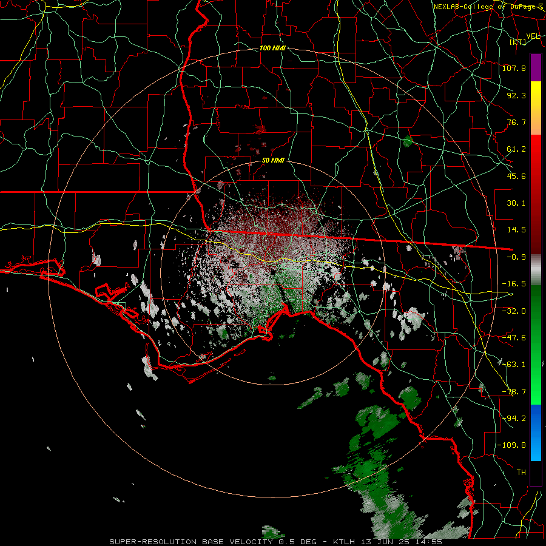Click the VEL legend title

tap(533, 36)
